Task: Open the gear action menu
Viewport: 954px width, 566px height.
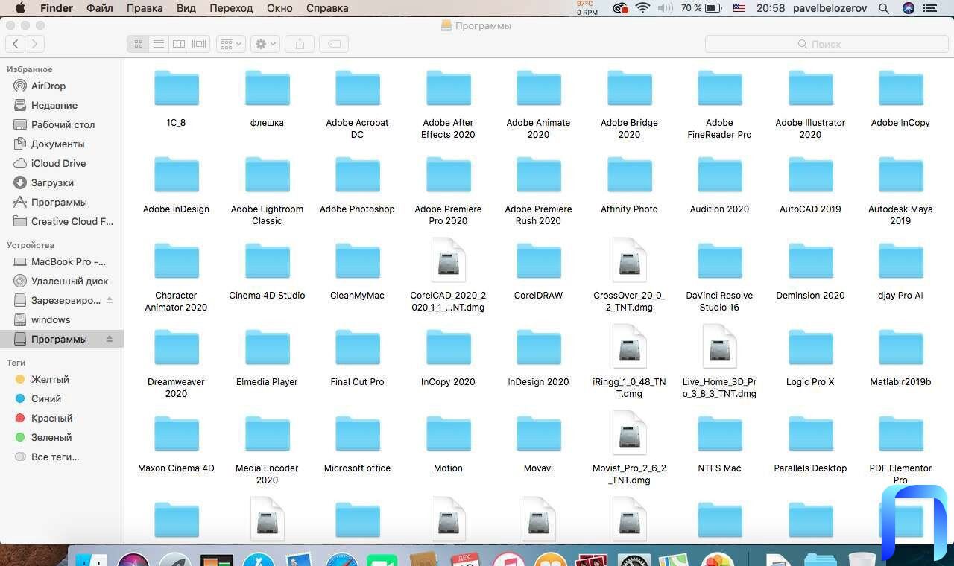Action: 265,45
